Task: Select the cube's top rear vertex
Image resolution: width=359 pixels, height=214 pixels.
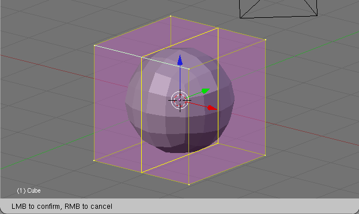Action: pyautogui.click(x=171, y=16)
